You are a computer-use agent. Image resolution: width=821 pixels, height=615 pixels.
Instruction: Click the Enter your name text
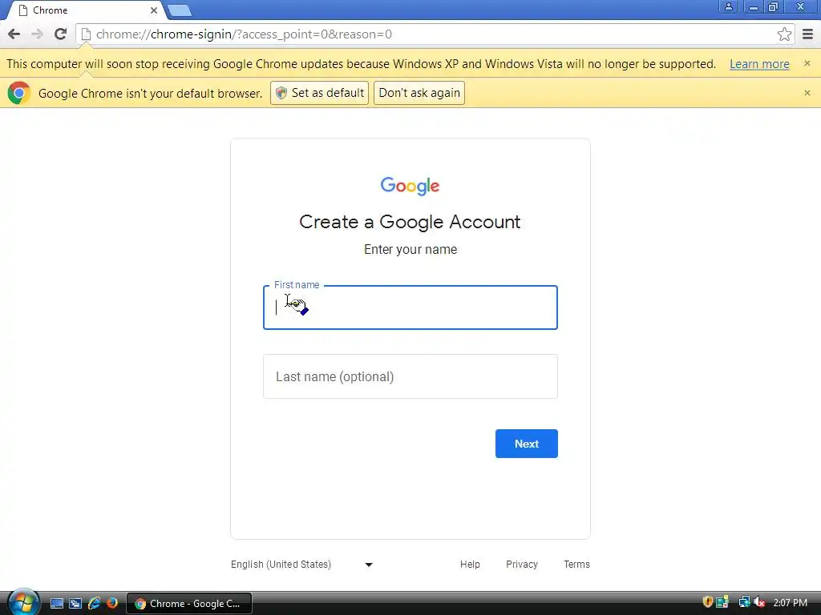(x=410, y=250)
